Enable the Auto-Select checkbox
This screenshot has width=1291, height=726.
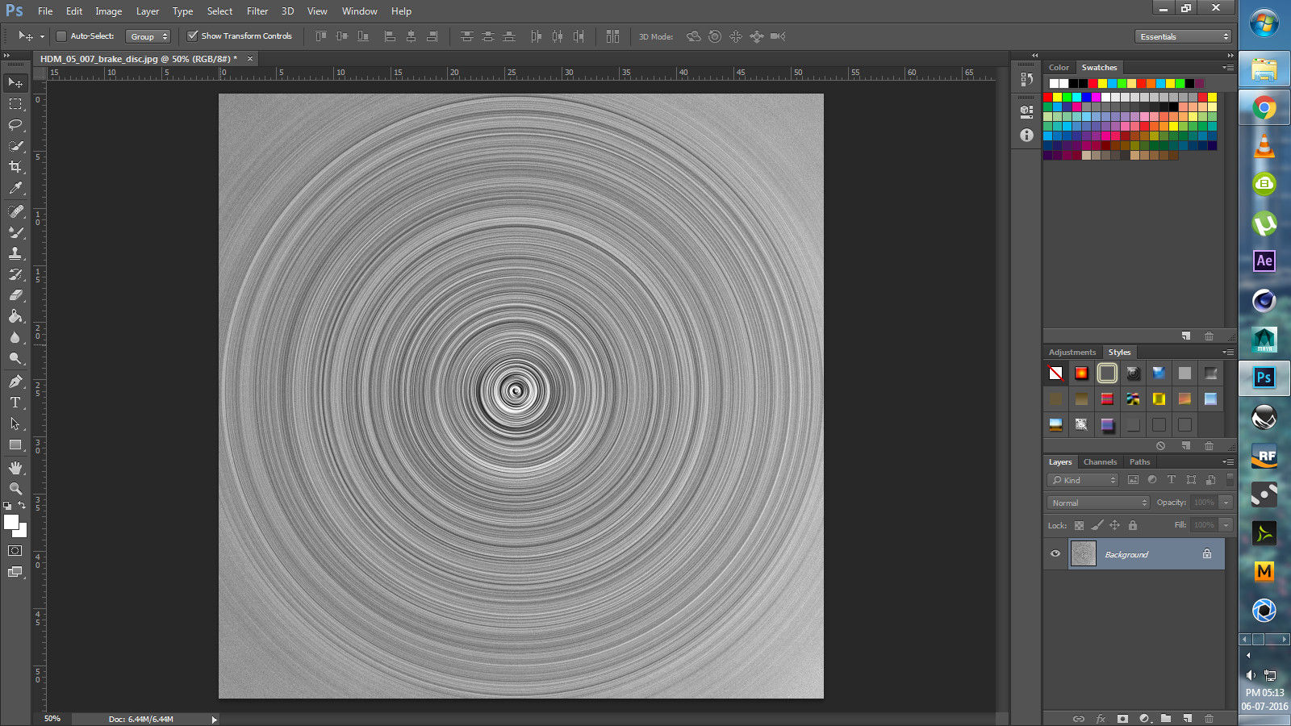coord(61,36)
